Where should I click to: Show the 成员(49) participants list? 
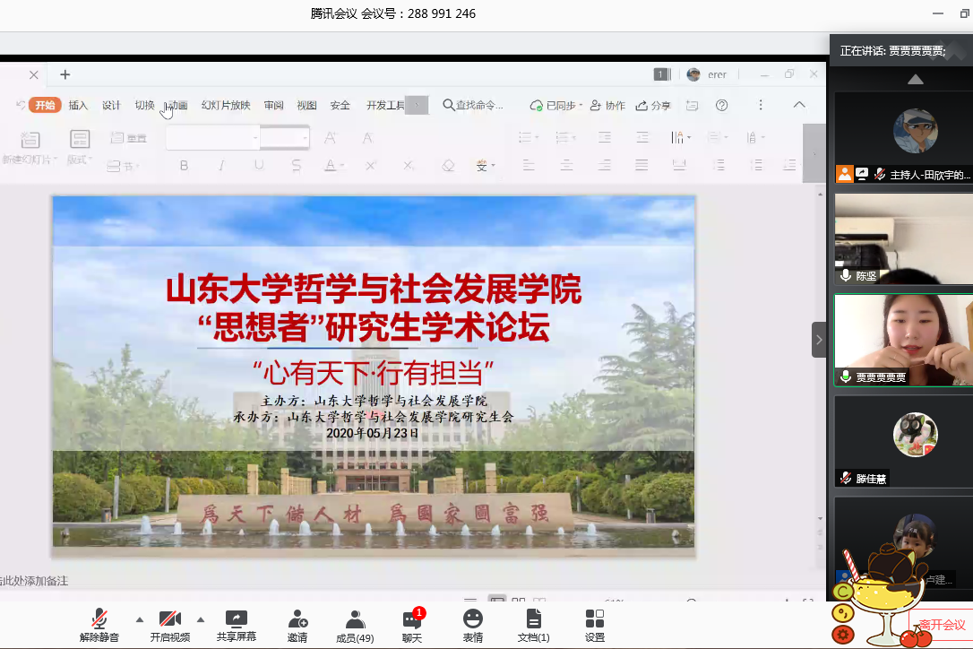pyautogui.click(x=355, y=626)
